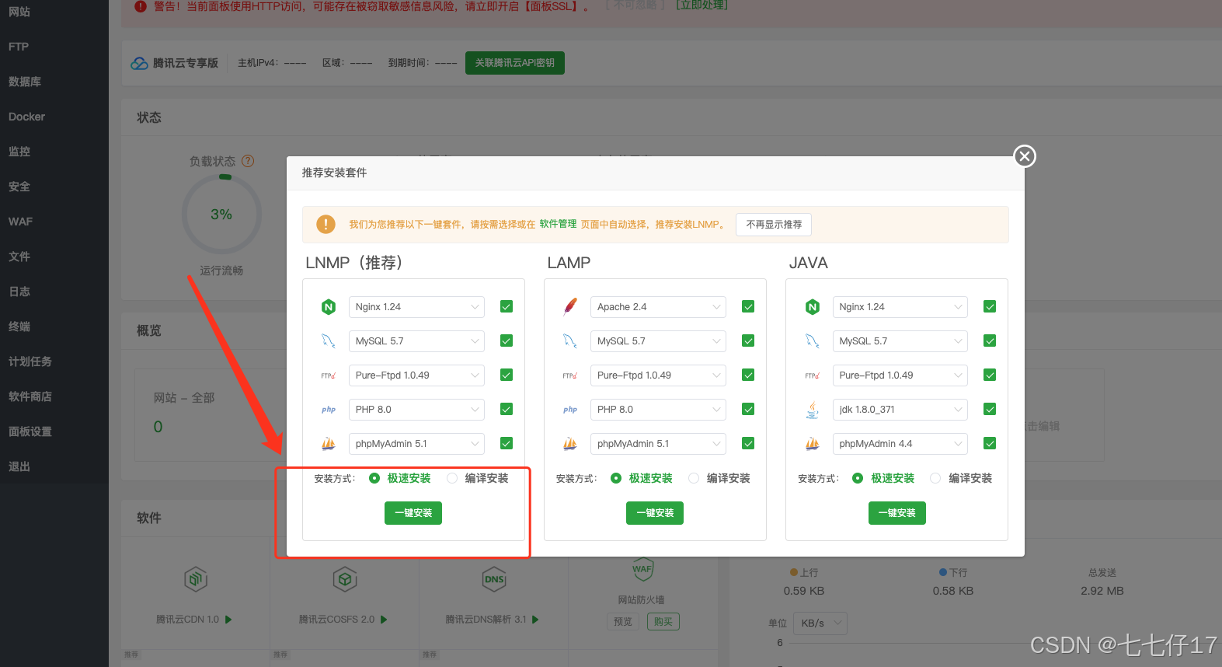Screen dimensions: 1222x667
Task: Click the MySQL icon in the LAMP panel
Action: pyautogui.click(x=570, y=341)
